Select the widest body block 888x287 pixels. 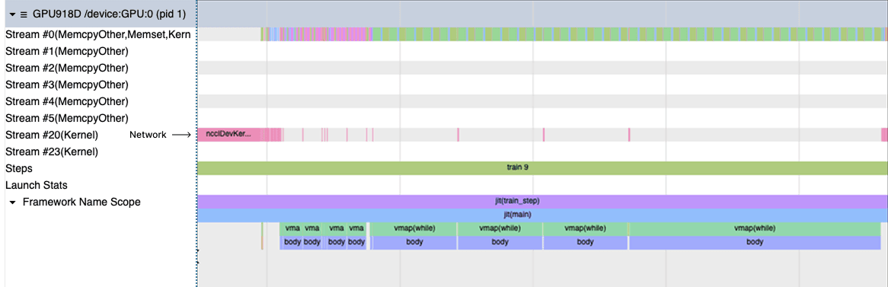pos(755,242)
